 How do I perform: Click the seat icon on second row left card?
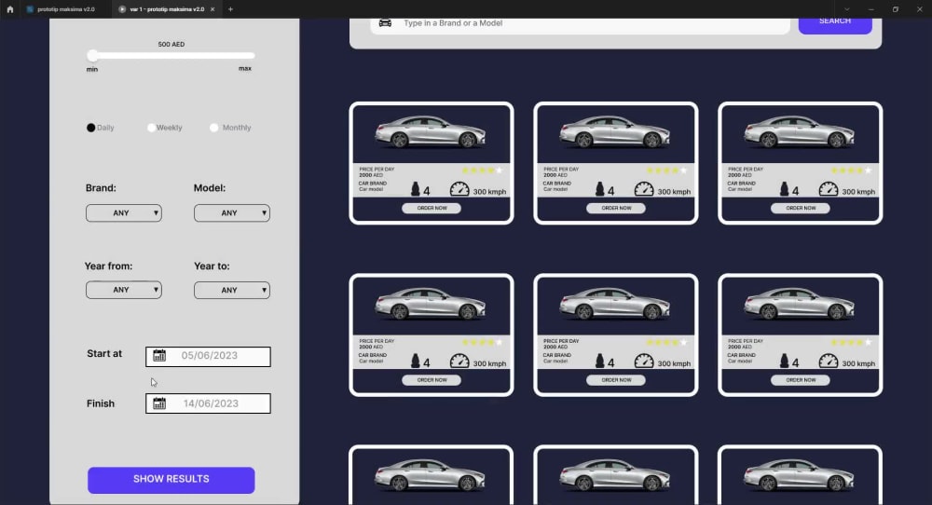point(416,361)
